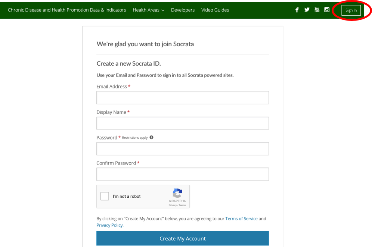The width and height of the screenshot is (372, 247).
Task: Click the Display Name input field
Action: tap(182, 123)
